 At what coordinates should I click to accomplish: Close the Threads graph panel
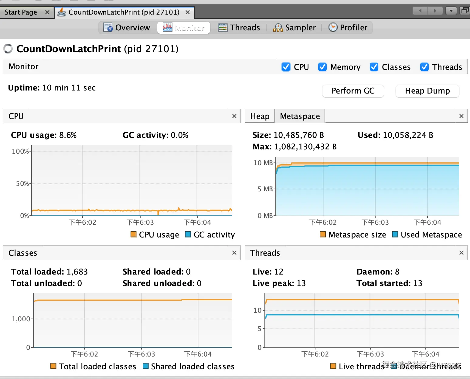[x=461, y=253]
